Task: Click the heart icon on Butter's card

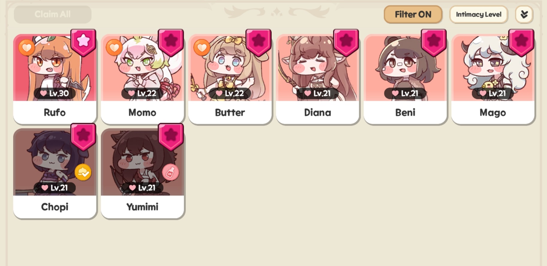Action: tap(202, 47)
